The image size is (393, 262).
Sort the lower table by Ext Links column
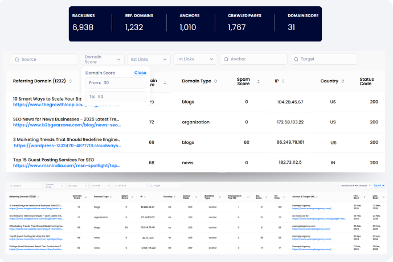point(266,197)
